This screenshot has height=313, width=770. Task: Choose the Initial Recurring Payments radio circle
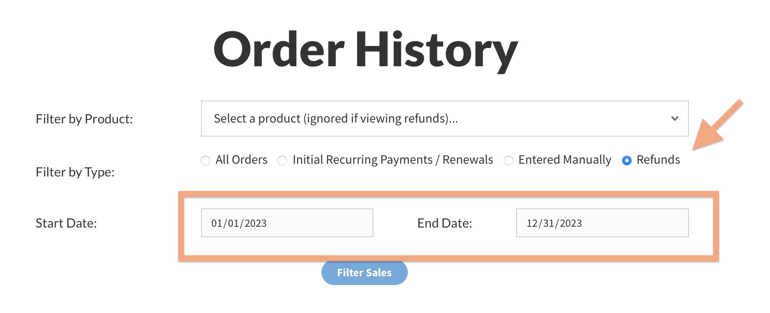(282, 160)
